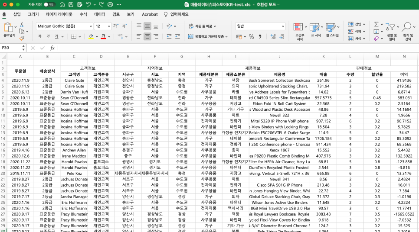The width and height of the screenshot is (419, 232).
Task: Toggle right text alignment
Action: (156, 36)
